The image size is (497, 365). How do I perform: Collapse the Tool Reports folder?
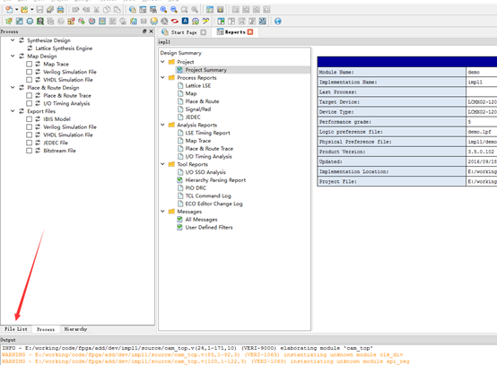click(x=162, y=164)
